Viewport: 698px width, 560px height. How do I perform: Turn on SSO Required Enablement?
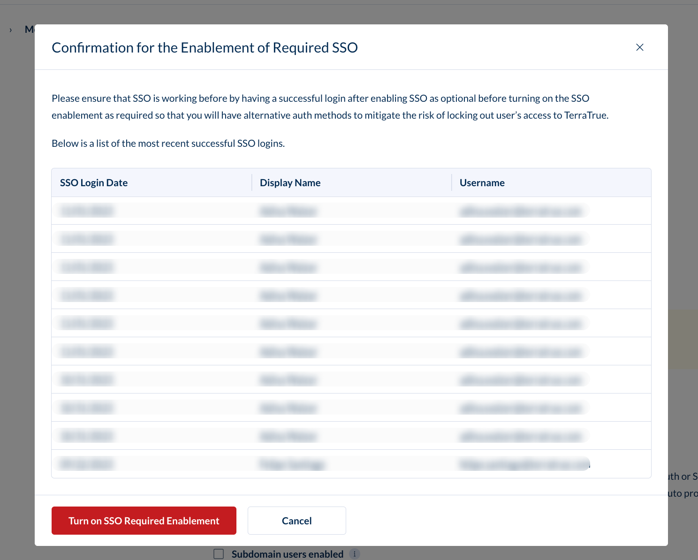click(144, 521)
